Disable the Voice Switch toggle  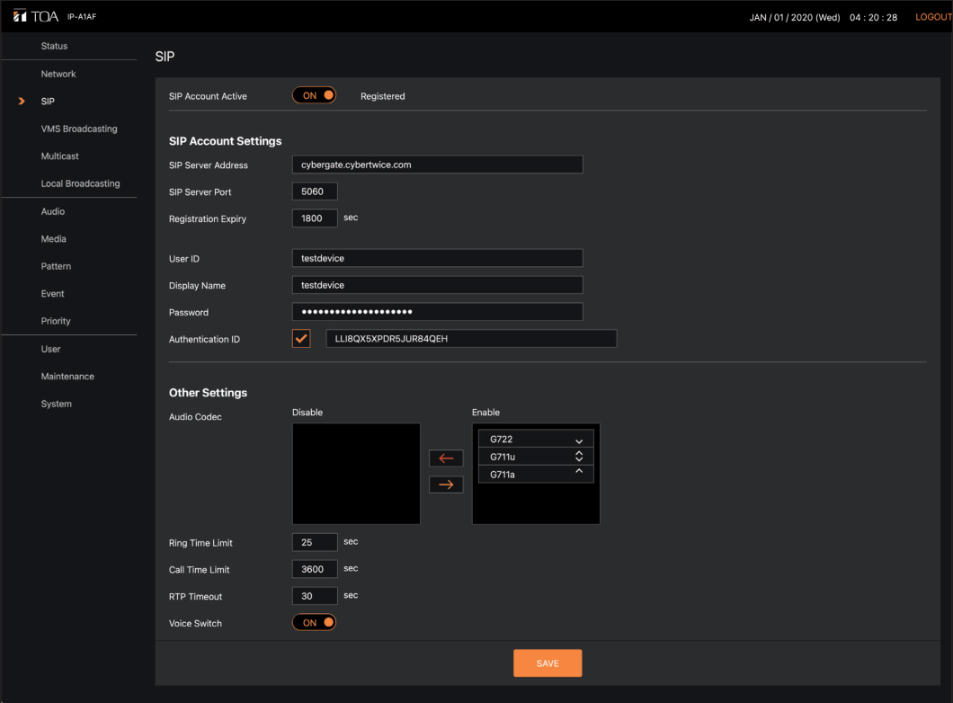314,622
